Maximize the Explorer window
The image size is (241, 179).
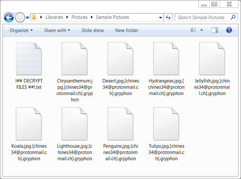(x=214, y=4)
